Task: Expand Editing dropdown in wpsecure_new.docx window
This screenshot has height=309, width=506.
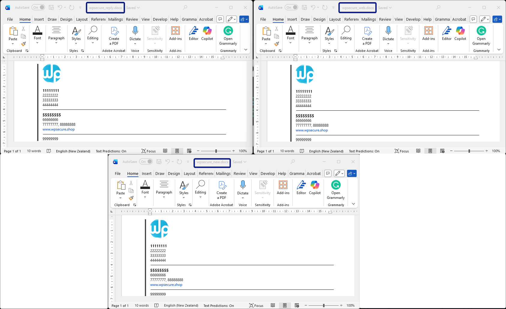Action: tap(200, 187)
